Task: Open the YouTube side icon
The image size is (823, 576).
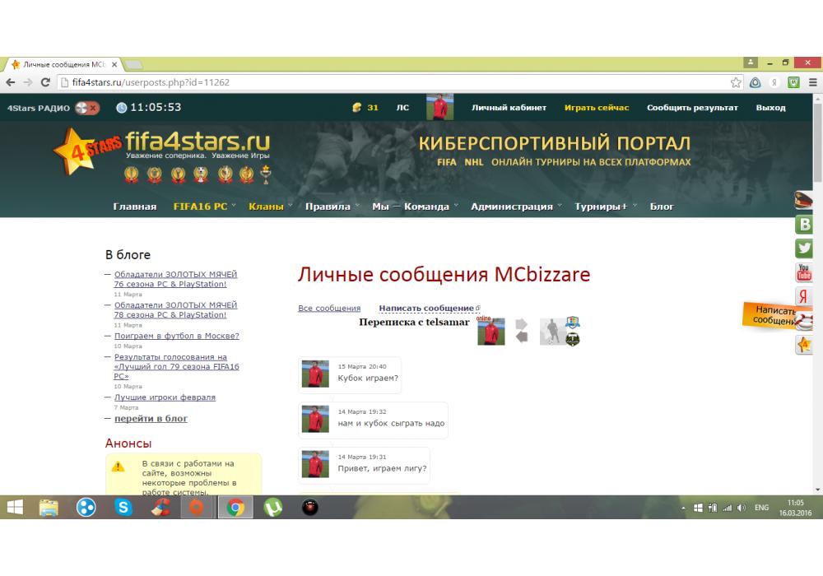Action: tap(803, 272)
